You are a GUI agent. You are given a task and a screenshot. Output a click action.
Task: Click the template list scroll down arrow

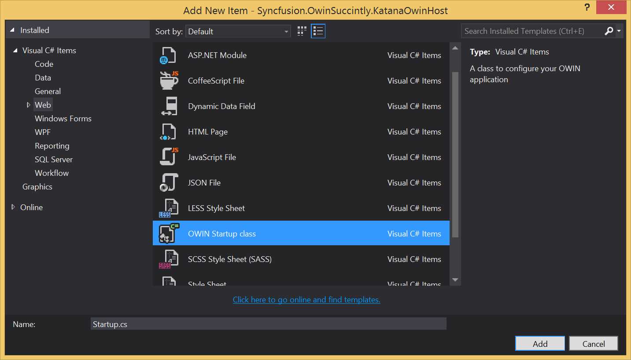click(x=455, y=280)
